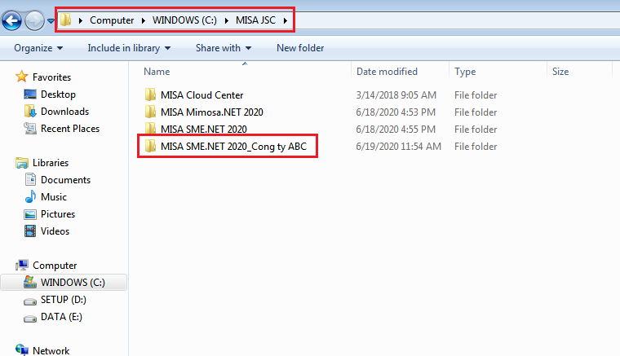Click the SETUP (D:) drive icon

30,301
